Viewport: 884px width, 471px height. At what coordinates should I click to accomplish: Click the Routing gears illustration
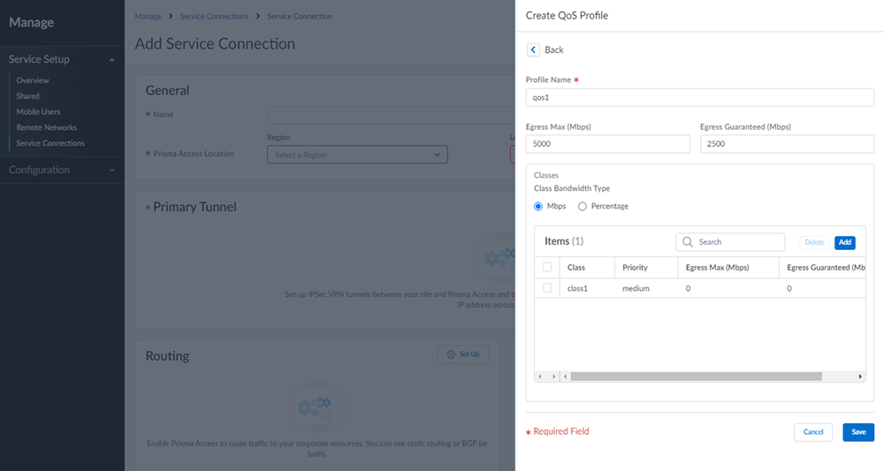point(316,405)
